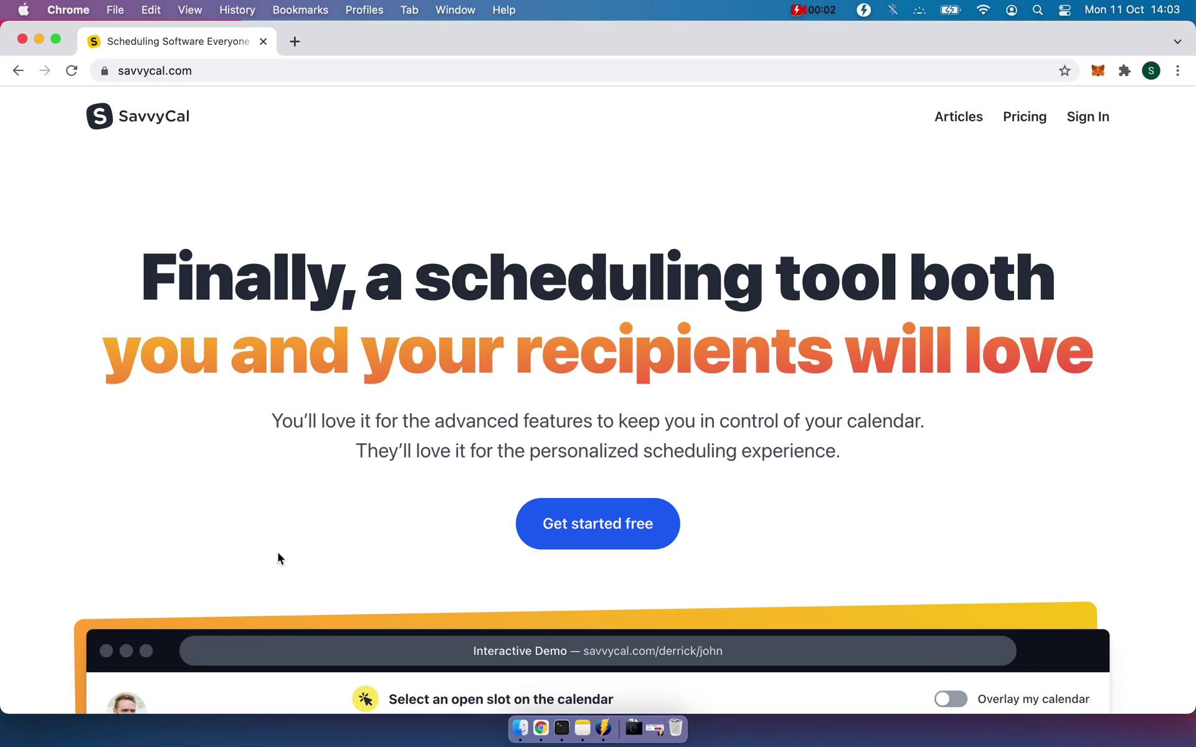The image size is (1196, 747).
Task: Click the battery charging icon in menu bar
Action: point(950,9)
